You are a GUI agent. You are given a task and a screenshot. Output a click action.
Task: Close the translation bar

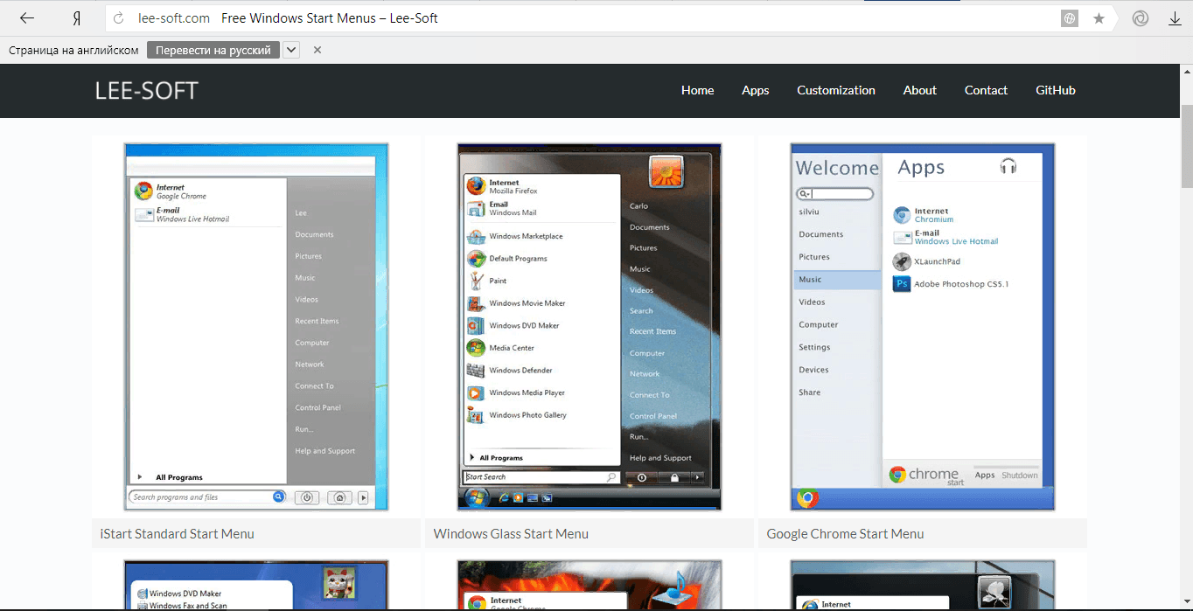(317, 50)
